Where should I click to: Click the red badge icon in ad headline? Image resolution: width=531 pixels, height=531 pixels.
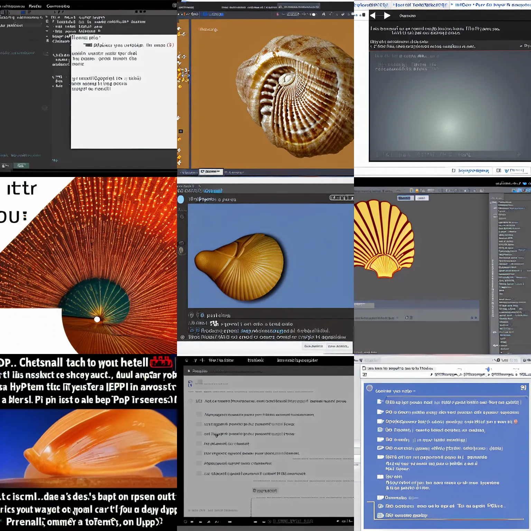(161, 362)
